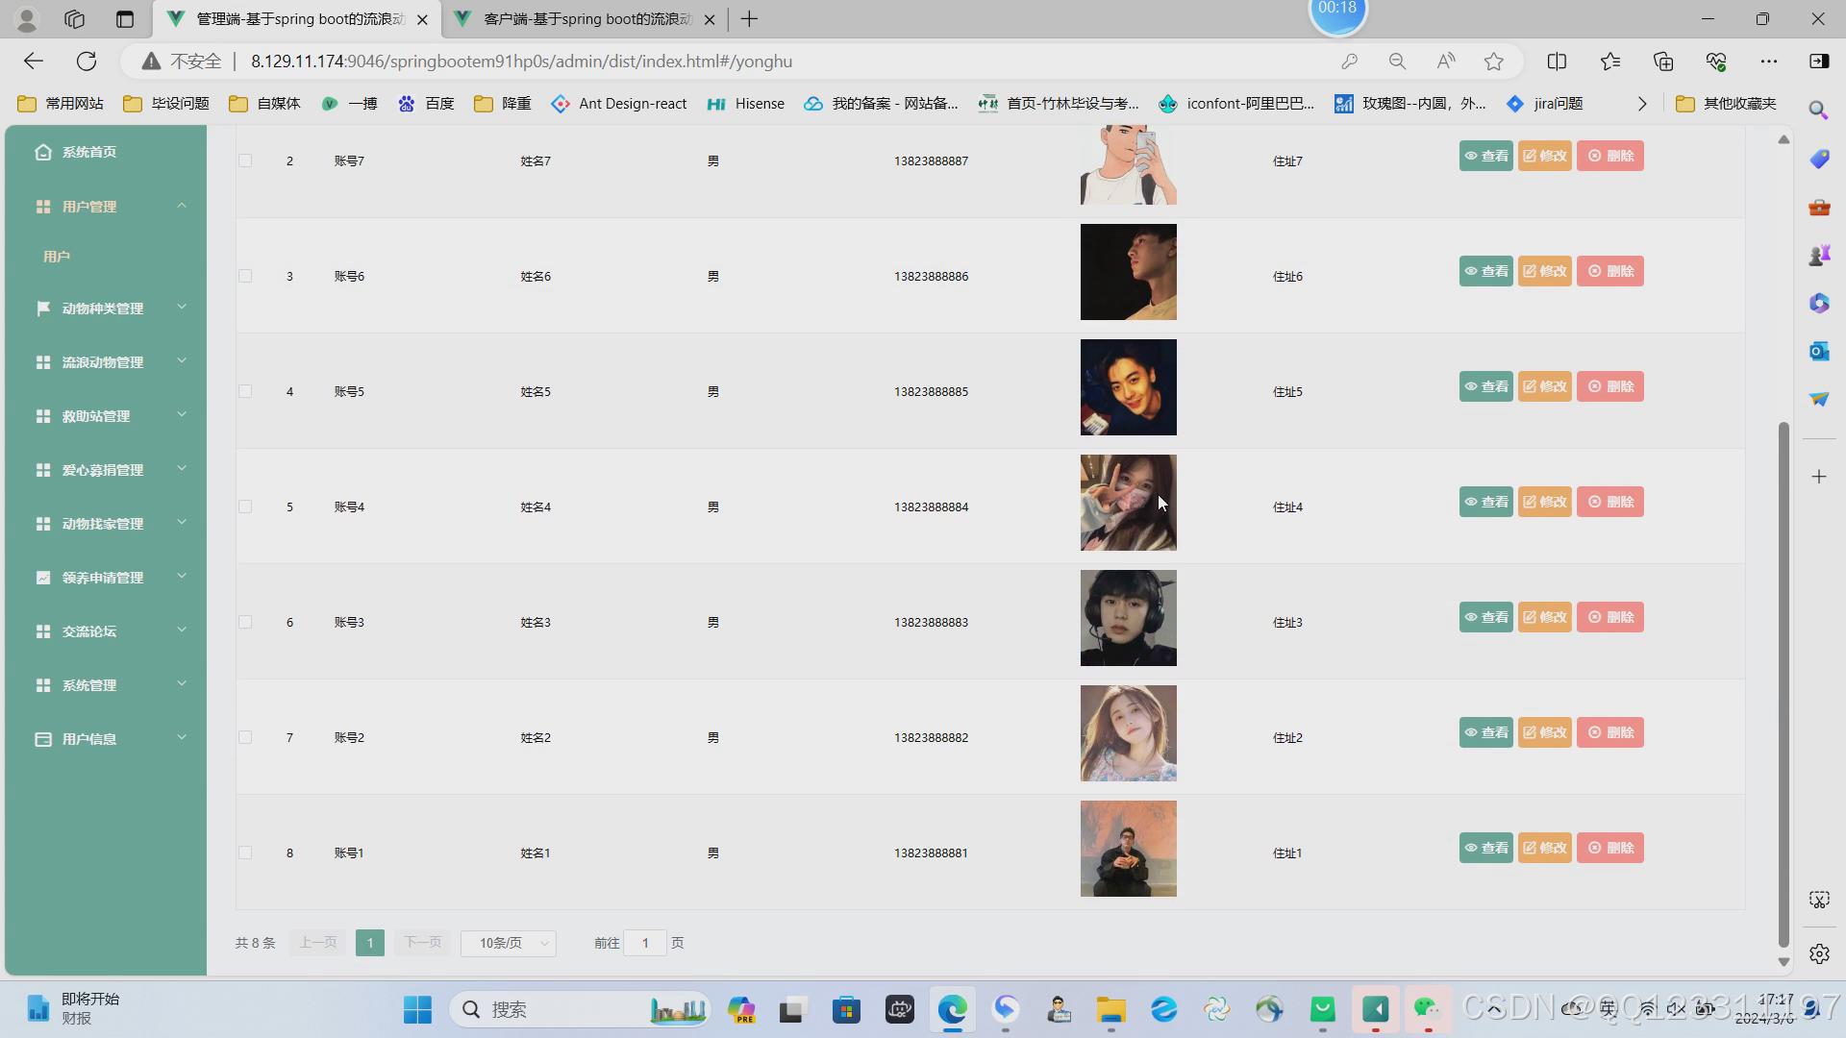Add this page to favorites star

click(1493, 62)
